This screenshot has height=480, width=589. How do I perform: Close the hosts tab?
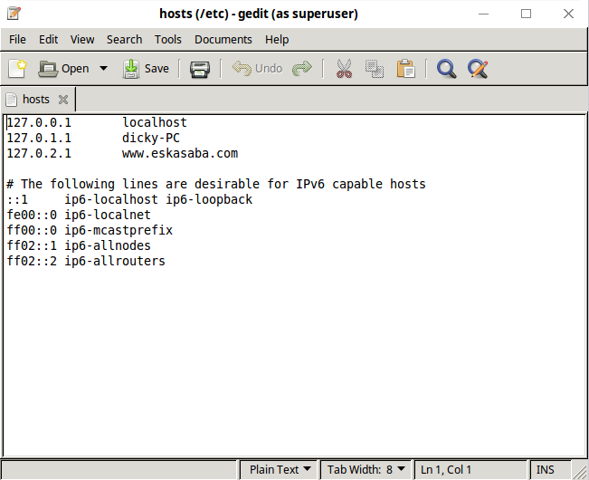pyautogui.click(x=63, y=100)
